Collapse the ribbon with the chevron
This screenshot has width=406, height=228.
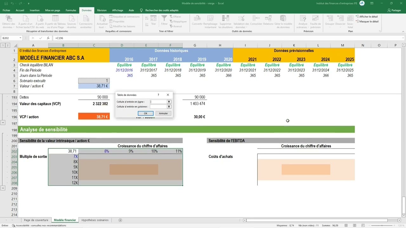pos(403,31)
